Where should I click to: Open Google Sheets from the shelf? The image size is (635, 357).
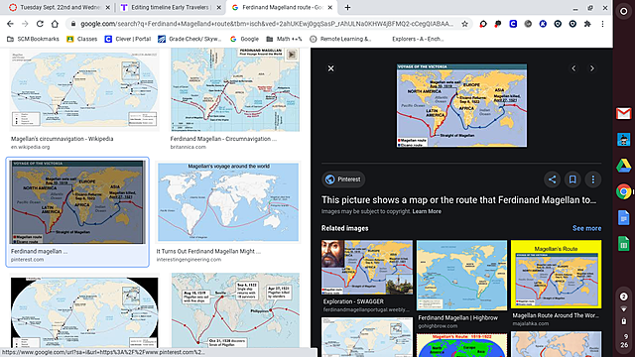click(624, 244)
